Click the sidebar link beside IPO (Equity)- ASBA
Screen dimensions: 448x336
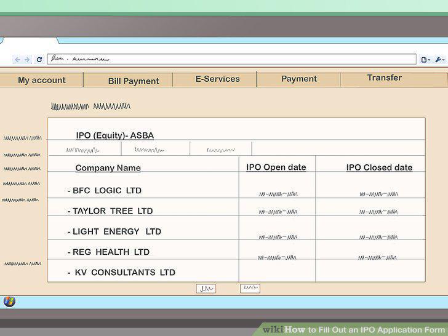[23, 138]
